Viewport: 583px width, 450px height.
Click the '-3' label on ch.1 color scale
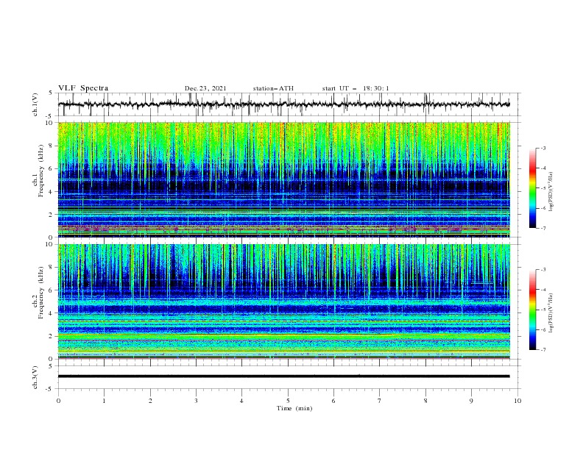pyautogui.click(x=543, y=148)
